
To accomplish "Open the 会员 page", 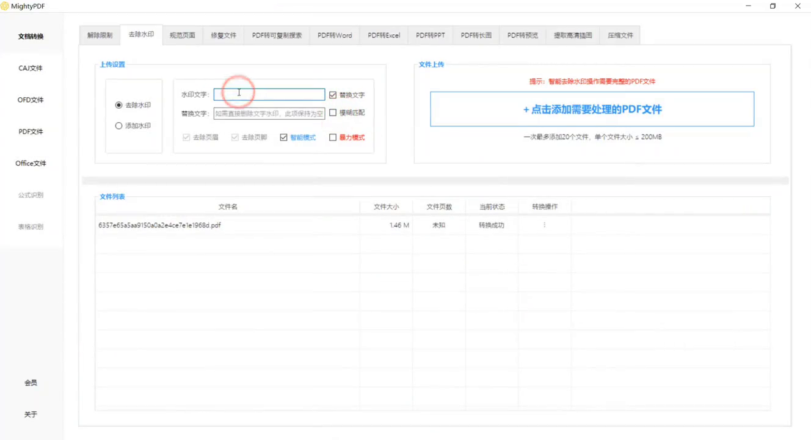I will point(31,383).
